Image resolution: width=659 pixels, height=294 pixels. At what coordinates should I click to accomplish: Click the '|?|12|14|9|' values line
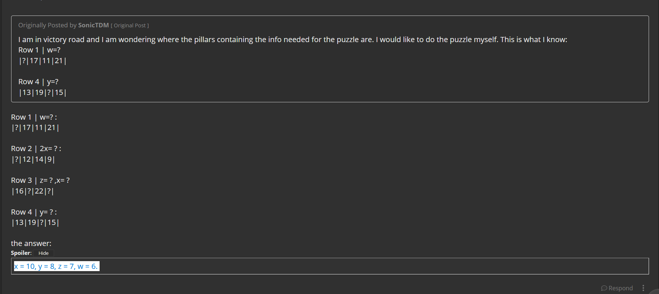(33, 159)
